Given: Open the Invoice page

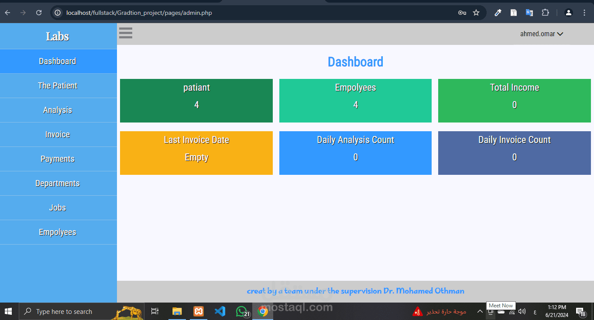Looking at the screenshot, I should (x=58, y=134).
